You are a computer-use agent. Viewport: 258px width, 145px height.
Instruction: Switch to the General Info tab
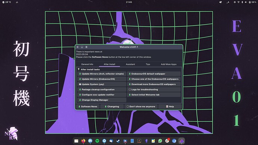coord(87,64)
